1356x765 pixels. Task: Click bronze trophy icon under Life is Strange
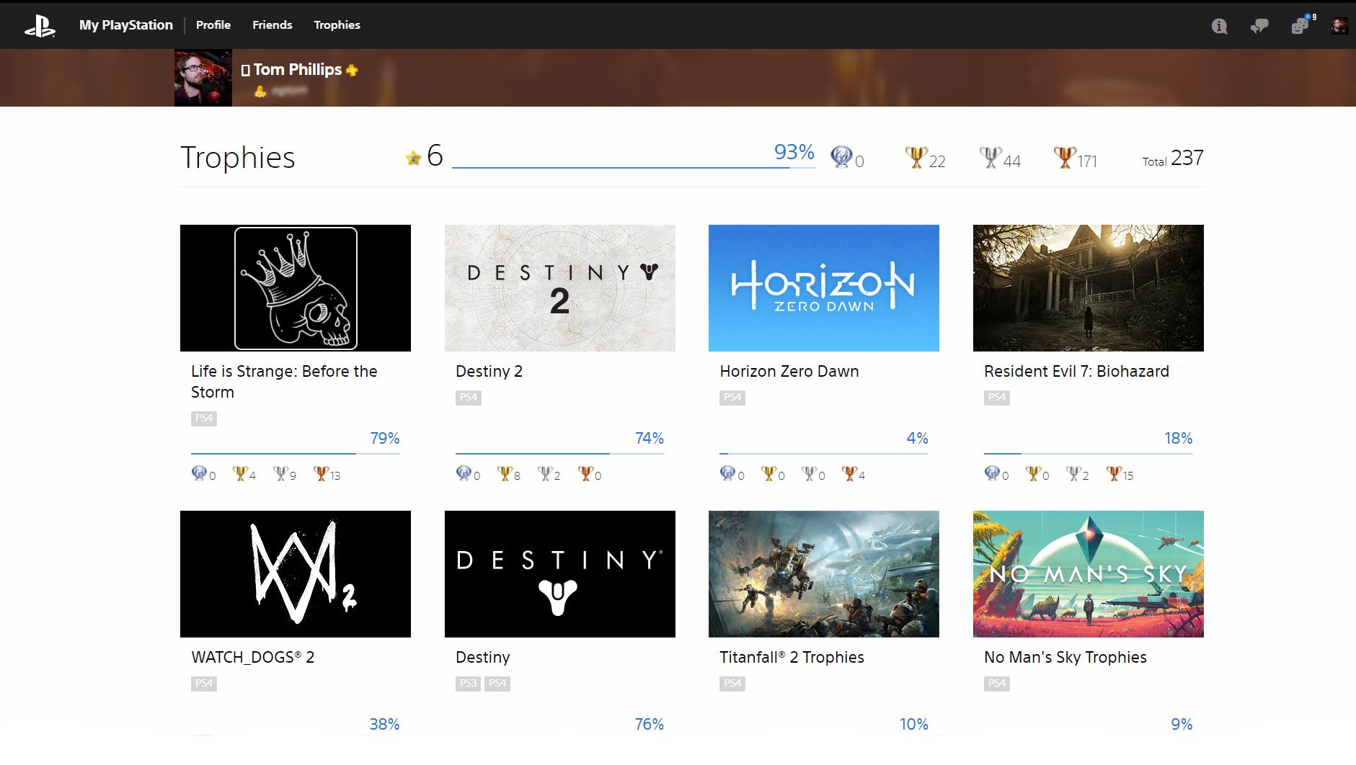pyautogui.click(x=321, y=473)
